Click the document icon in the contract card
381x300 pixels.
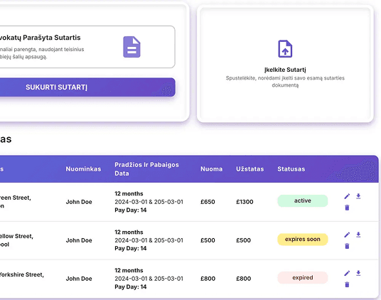tap(132, 47)
